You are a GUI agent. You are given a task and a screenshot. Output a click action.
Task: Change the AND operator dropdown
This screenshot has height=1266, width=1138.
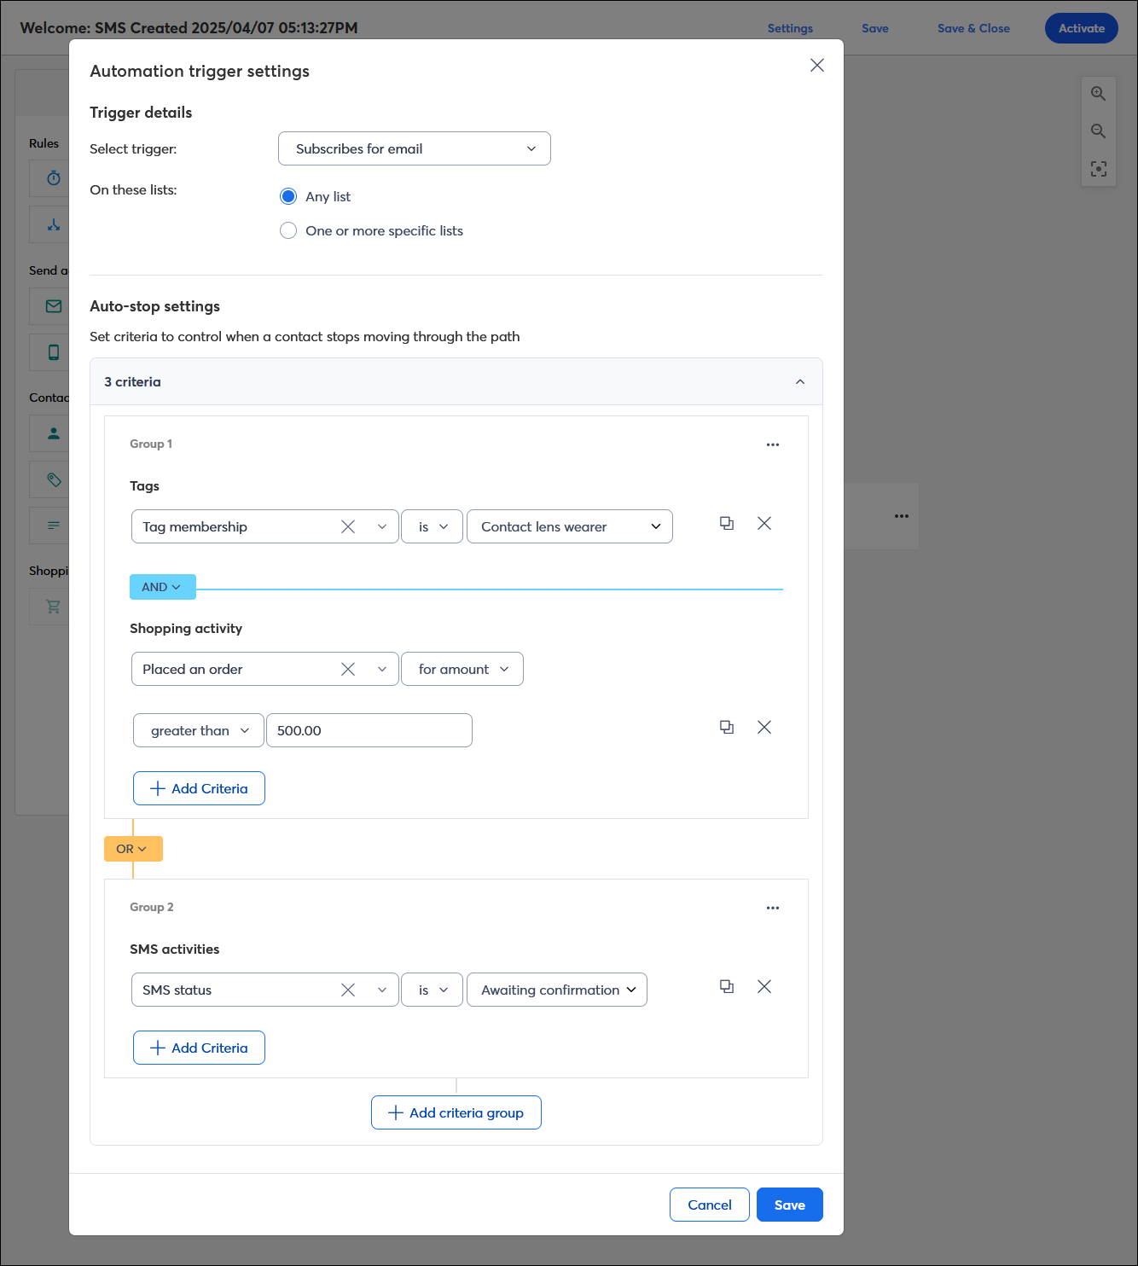click(x=163, y=587)
